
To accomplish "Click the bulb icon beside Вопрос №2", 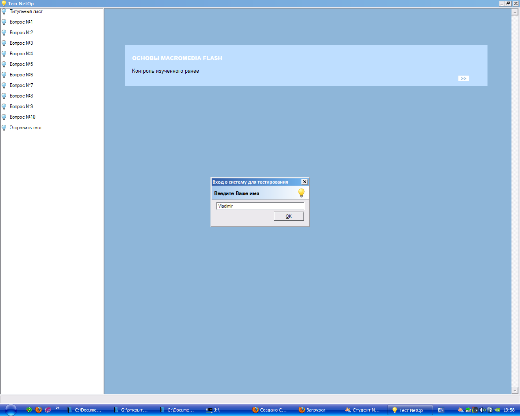I will pos(4,32).
